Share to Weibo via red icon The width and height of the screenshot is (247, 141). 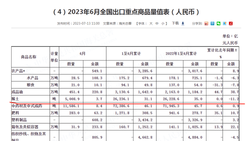206,23
